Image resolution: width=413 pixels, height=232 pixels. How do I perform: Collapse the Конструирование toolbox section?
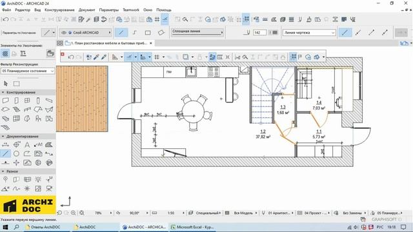click(3, 92)
